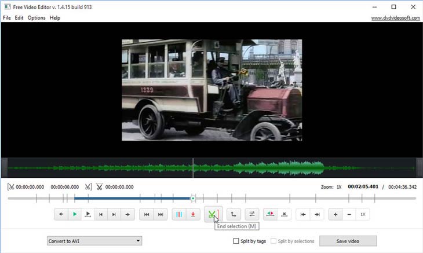Screen dimensions: 423x253
Task: Click the timeline playhead handle
Action: [x=193, y=199]
